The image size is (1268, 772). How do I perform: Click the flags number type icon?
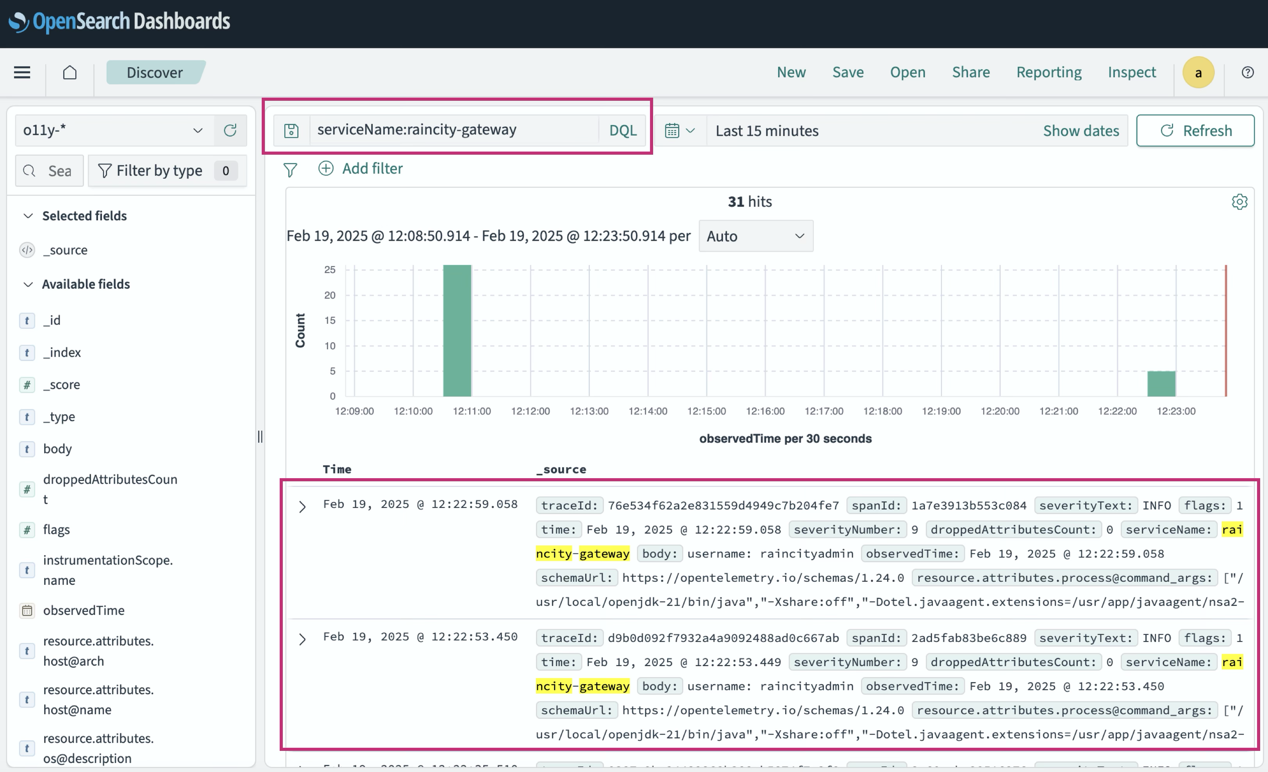click(27, 530)
